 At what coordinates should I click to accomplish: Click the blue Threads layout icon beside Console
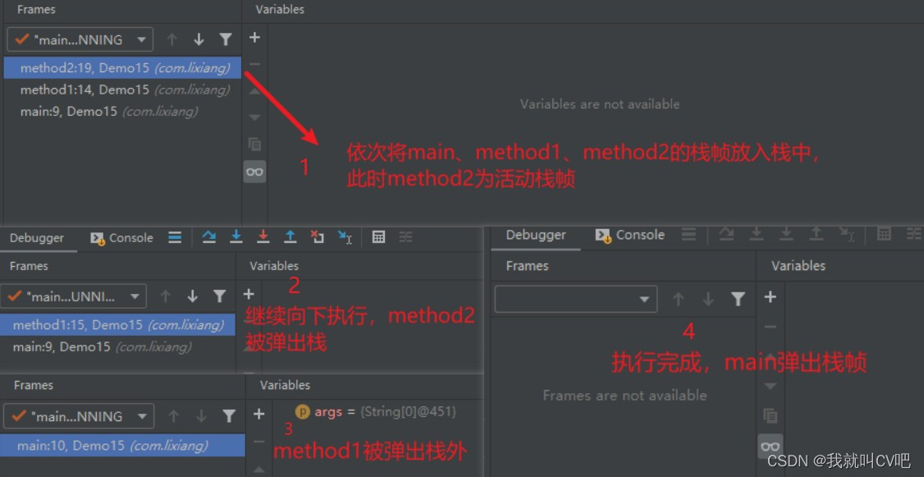(175, 237)
